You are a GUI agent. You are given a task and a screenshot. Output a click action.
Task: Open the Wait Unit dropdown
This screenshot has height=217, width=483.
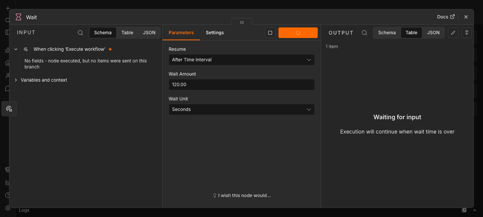point(241,109)
